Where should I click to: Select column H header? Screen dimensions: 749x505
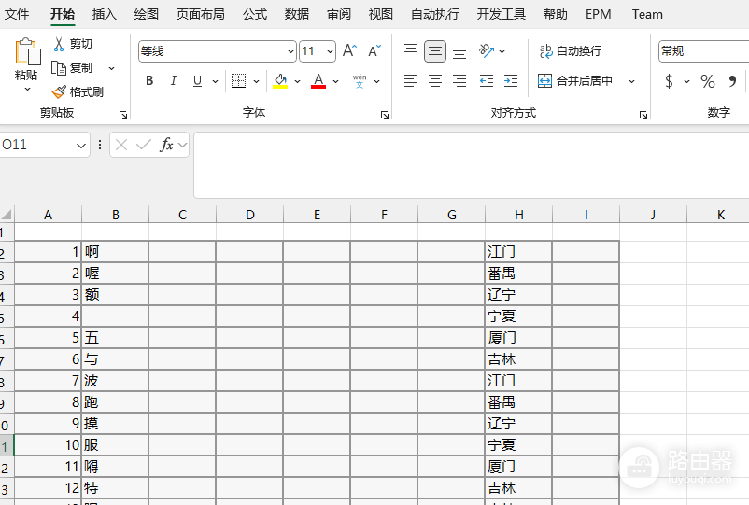click(x=518, y=215)
